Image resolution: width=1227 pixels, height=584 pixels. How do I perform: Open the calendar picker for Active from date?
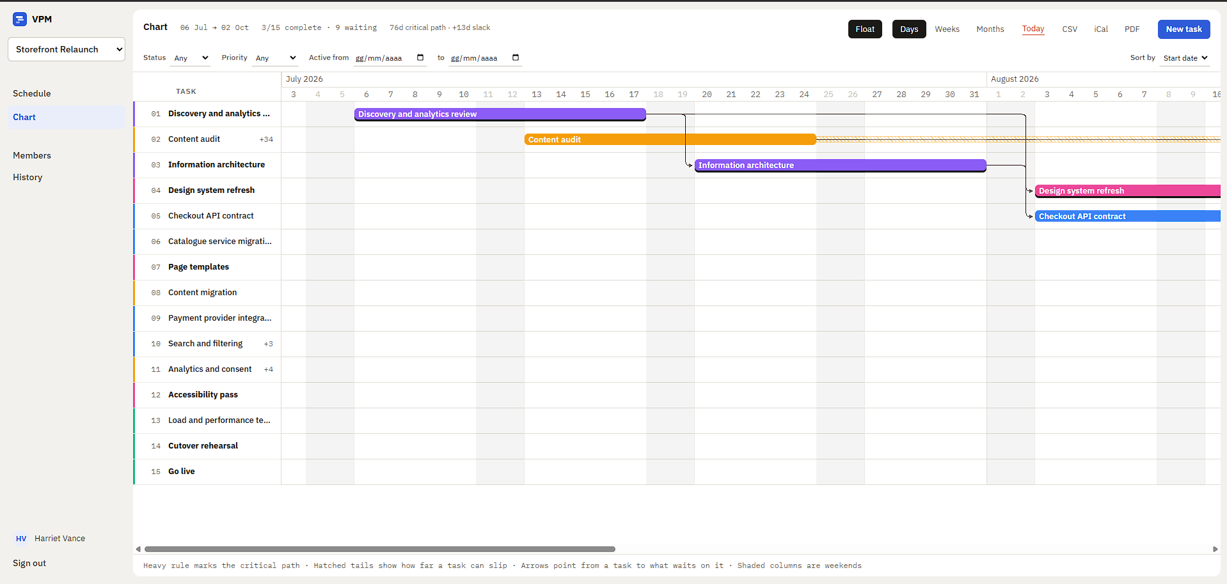(x=420, y=58)
